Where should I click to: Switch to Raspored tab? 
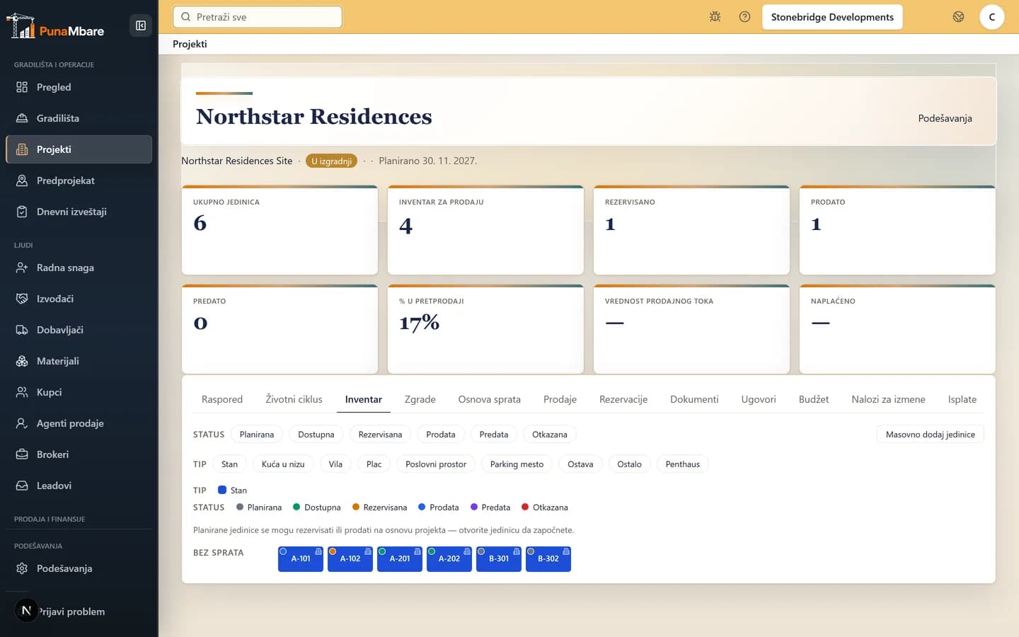click(222, 399)
